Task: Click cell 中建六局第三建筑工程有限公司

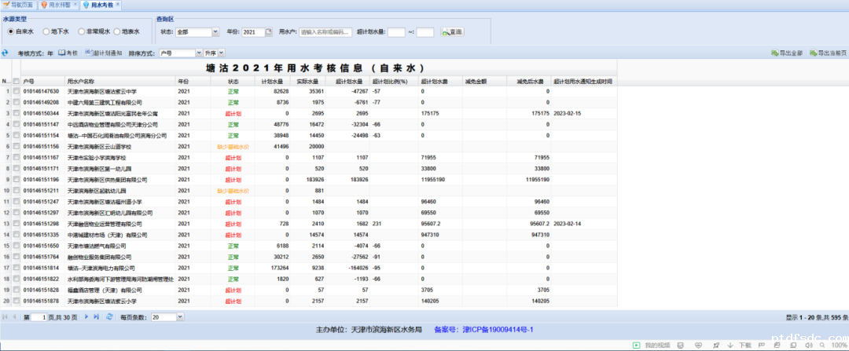Action: [105, 102]
